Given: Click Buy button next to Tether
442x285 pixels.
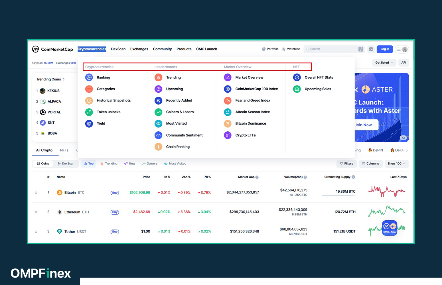Looking at the screenshot, I should pos(115,232).
